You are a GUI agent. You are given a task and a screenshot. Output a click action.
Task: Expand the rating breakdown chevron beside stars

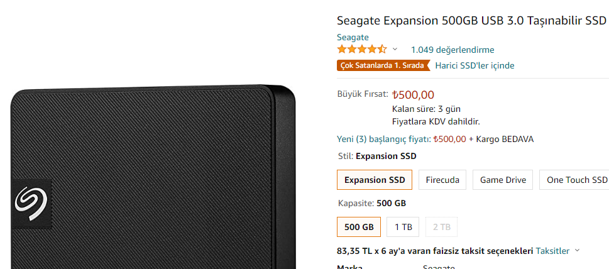tap(395, 49)
